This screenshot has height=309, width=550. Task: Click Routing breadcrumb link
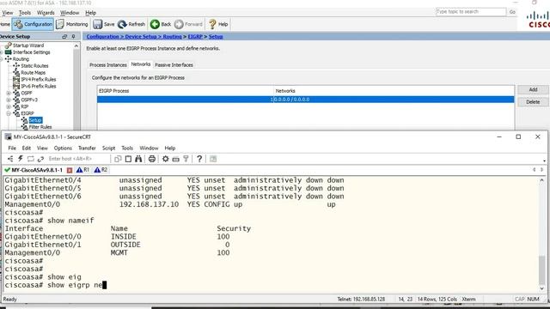[172, 36]
